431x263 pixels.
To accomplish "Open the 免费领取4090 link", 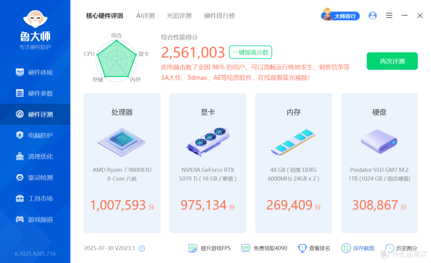I will (x=270, y=248).
